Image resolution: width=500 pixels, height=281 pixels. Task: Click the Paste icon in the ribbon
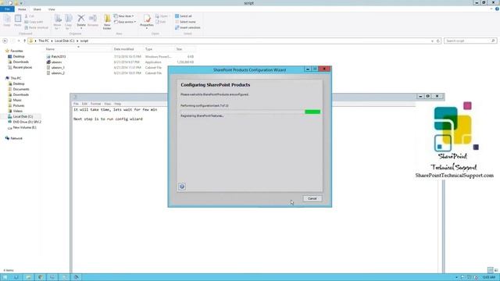point(18,20)
